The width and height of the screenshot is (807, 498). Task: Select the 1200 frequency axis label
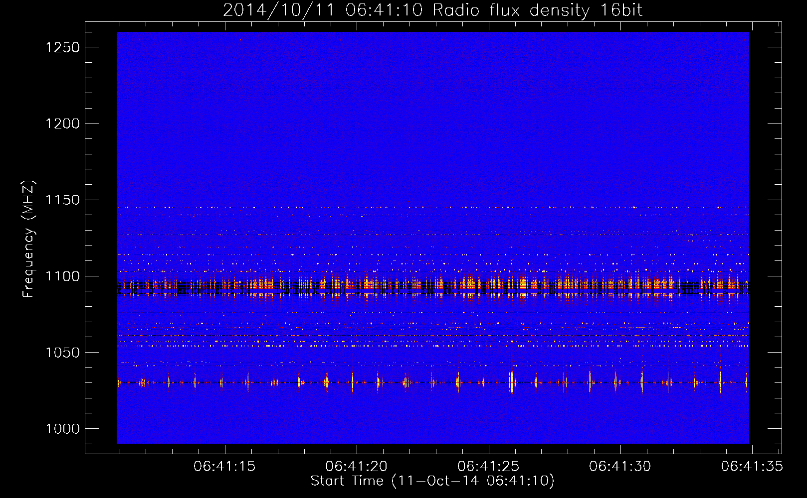(x=62, y=124)
